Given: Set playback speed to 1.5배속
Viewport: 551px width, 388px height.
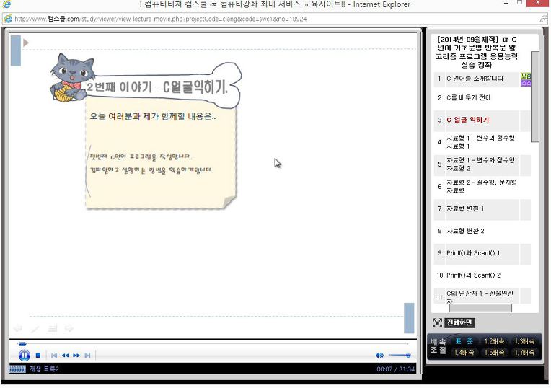Looking at the screenshot, I should pos(494,352).
